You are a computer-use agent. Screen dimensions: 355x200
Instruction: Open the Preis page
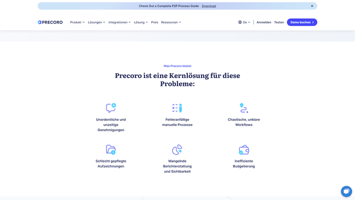(x=155, y=22)
